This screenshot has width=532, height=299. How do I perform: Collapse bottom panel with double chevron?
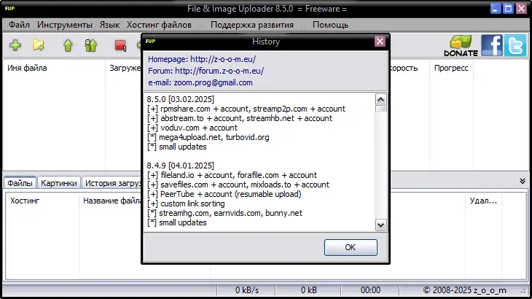pos(523,182)
